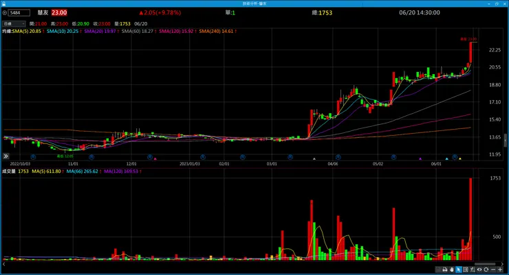
Task: Click the low price label 12.05
Action: [x=65, y=156]
